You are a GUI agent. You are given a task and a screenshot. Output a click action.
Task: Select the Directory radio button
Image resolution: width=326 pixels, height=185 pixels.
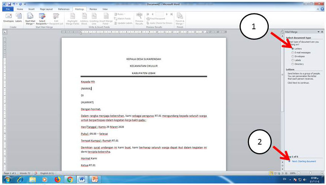[293, 64]
